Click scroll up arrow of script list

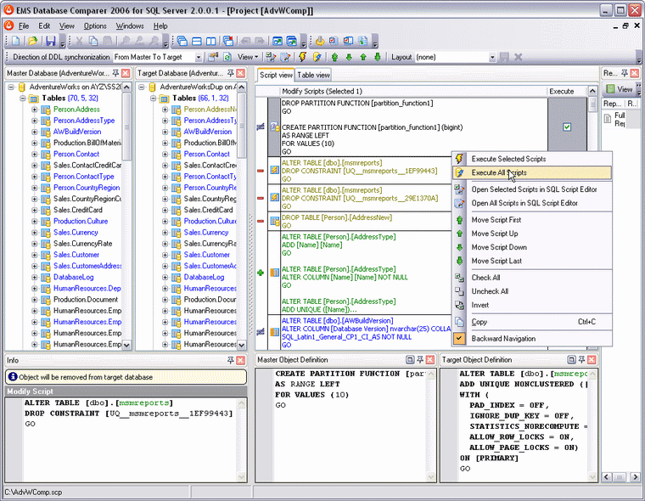(x=592, y=91)
